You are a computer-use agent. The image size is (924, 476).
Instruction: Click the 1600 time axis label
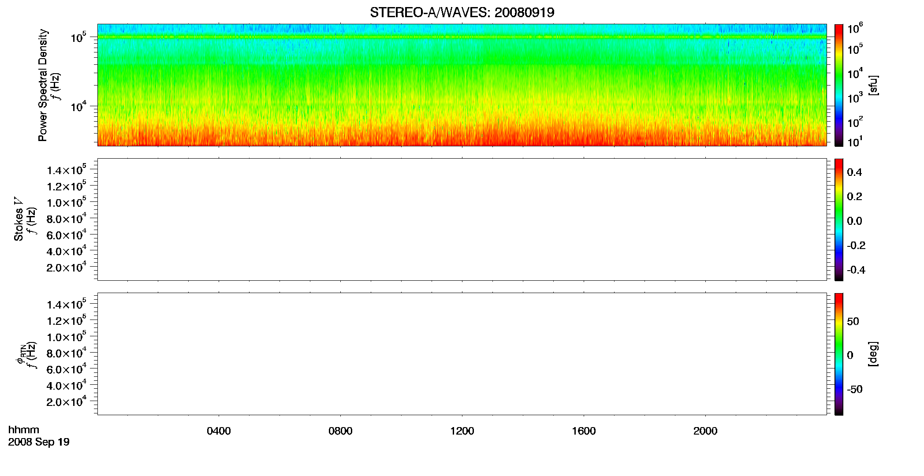584,431
